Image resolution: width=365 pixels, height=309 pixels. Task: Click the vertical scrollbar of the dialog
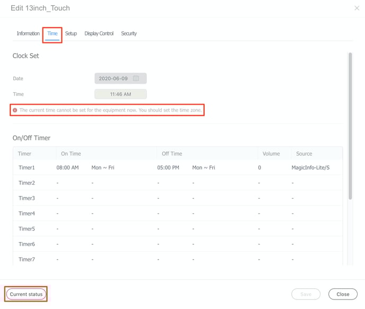[x=350, y=126]
